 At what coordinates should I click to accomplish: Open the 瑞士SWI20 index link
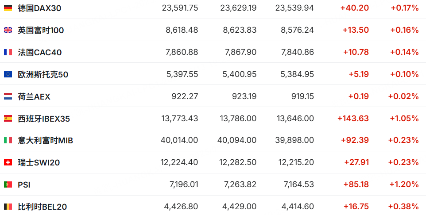[x=39, y=163]
